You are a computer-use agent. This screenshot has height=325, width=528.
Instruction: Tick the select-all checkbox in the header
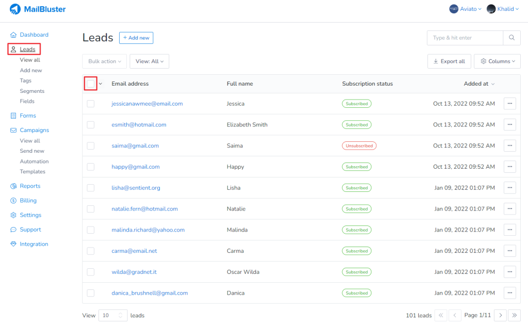(x=91, y=83)
